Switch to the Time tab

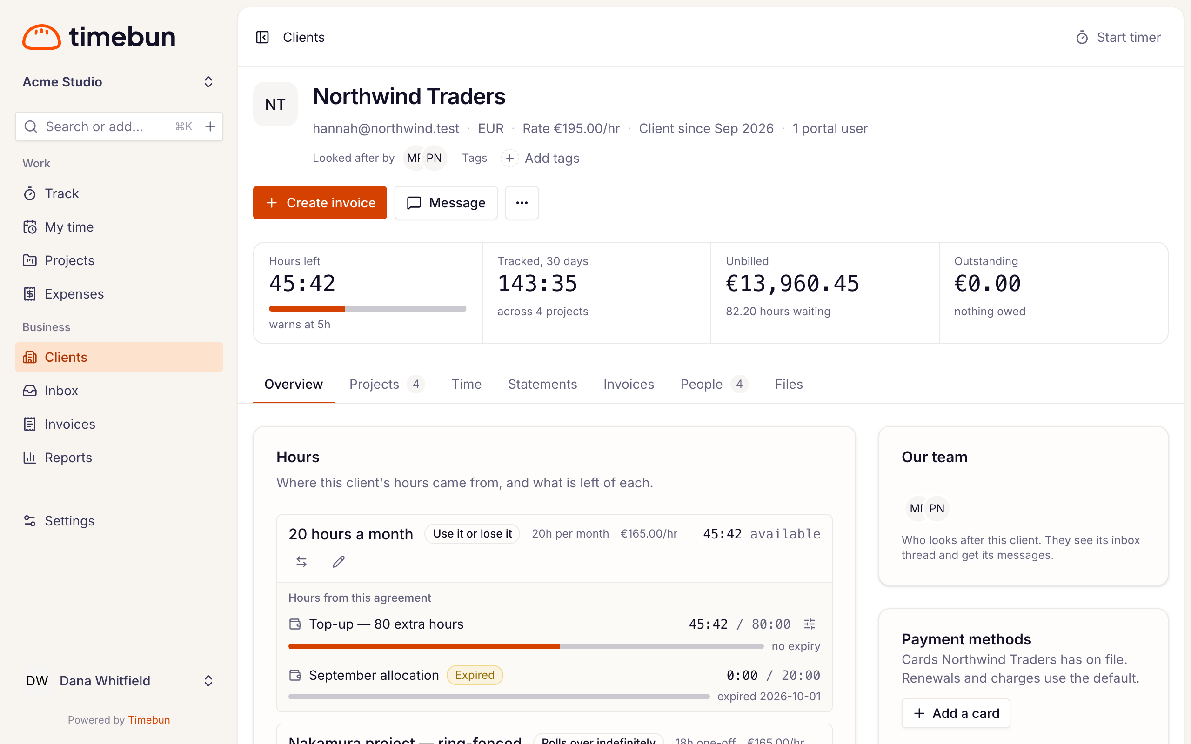tap(467, 384)
